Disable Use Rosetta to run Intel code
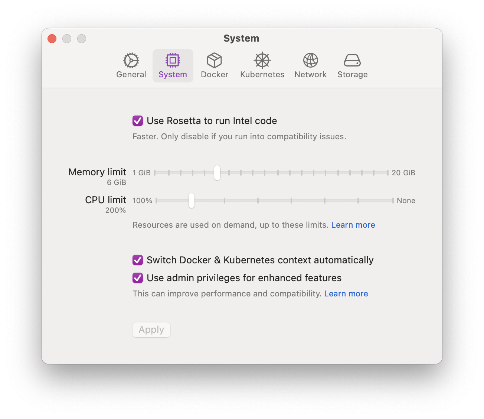 click(x=138, y=121)
